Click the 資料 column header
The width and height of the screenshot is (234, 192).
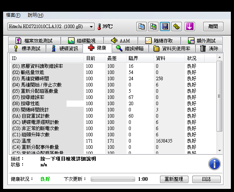tap(169, 58)
